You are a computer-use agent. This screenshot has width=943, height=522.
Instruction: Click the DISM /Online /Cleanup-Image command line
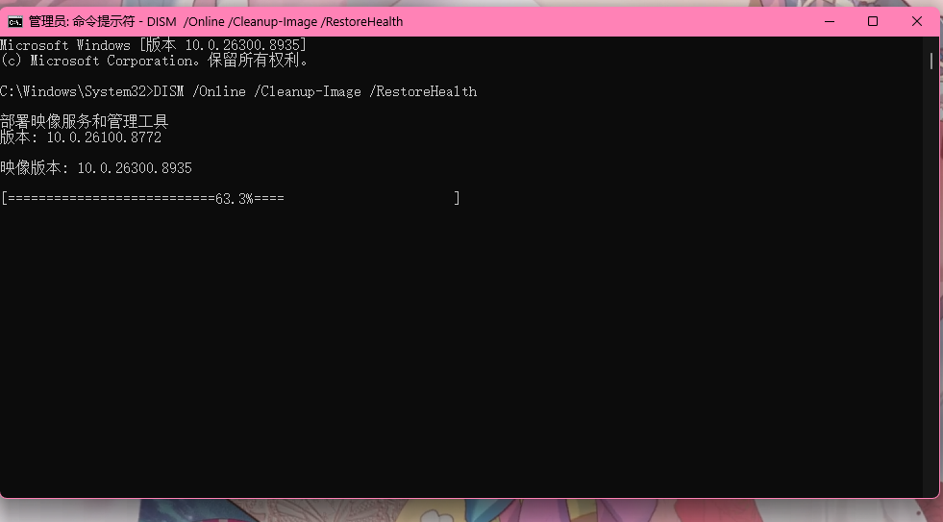238,91
